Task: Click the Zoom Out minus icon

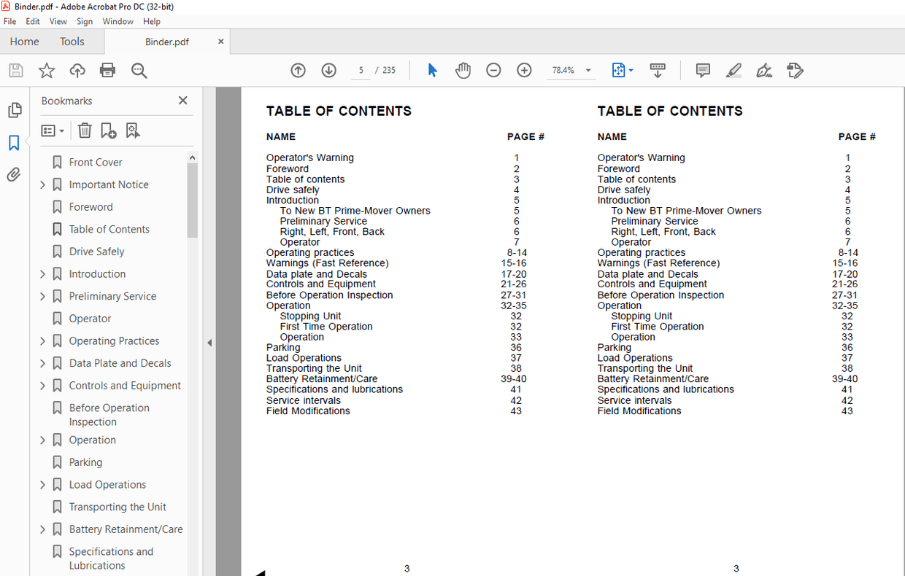Action: click(x=493, y=71)
